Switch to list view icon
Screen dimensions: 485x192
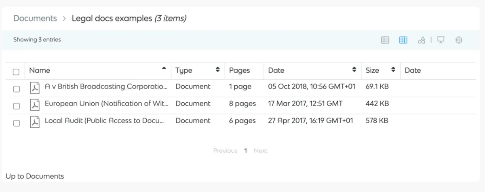(x=385, y=40)
